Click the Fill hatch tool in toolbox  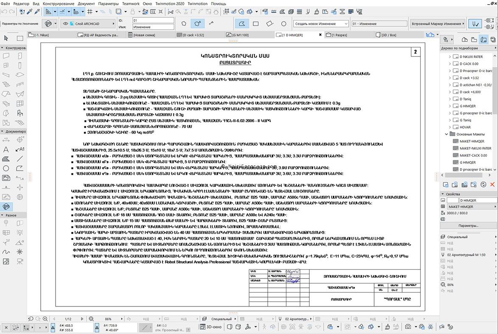coord(6,159)
